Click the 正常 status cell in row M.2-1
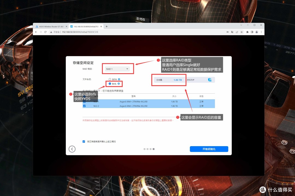This screenshot has height=196, width=295. pos(201,102)
